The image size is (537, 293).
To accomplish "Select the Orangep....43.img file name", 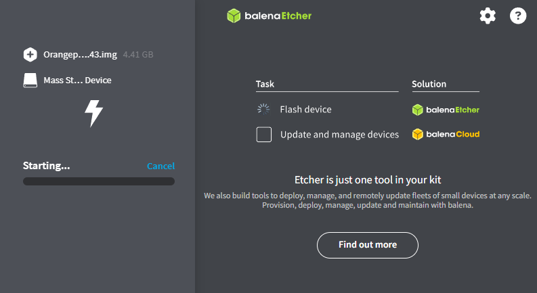I will tap(81, 54).
